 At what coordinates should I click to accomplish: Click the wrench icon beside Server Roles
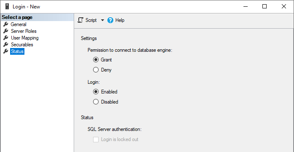pyautogui.click(x=6, y=31)
